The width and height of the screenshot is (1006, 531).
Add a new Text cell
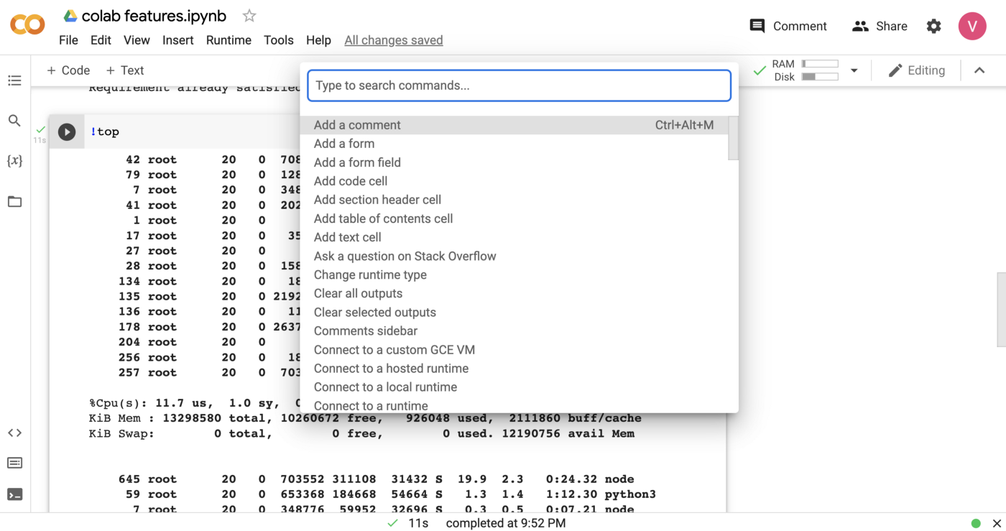[125, 70]
